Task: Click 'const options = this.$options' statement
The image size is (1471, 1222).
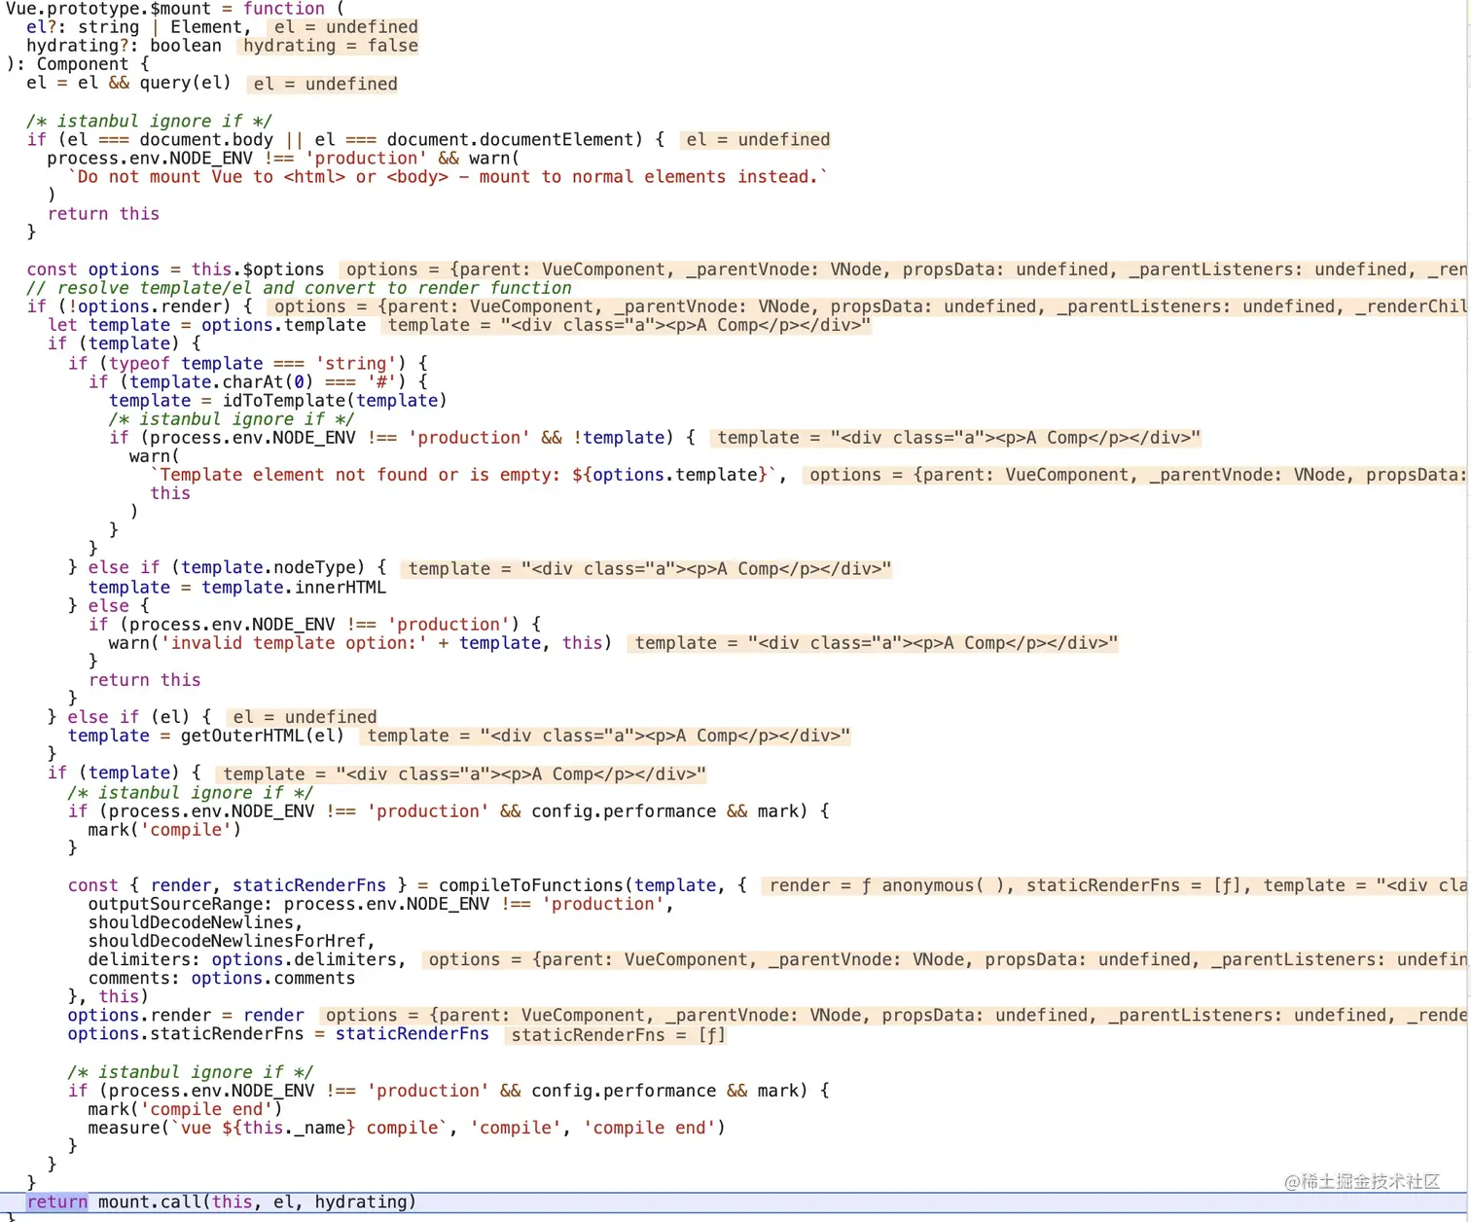Action: (175, 270)
